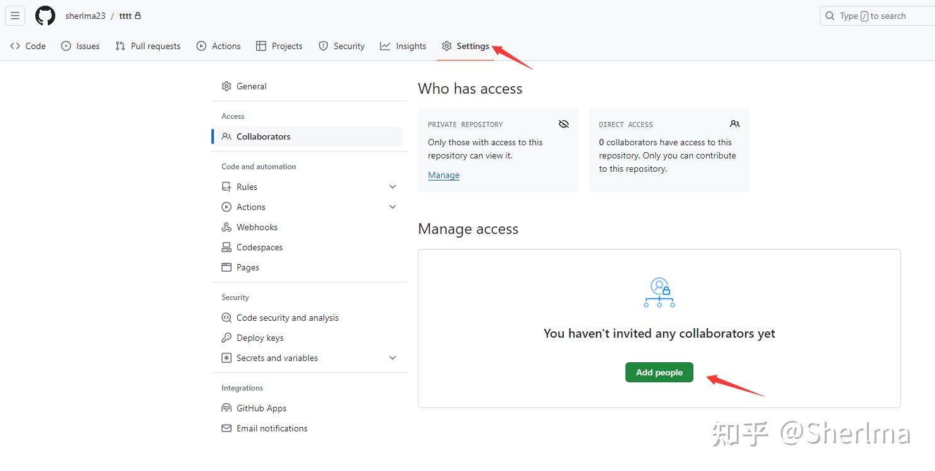
Task: Click the GitHub Apps icon
Action: pyautogui.click(x=227, y=408)
